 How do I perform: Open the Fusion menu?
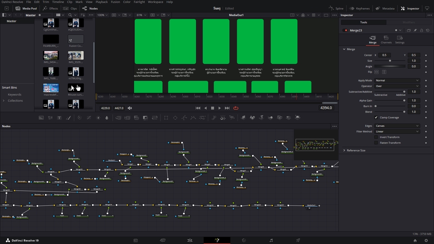coord(114,2)
